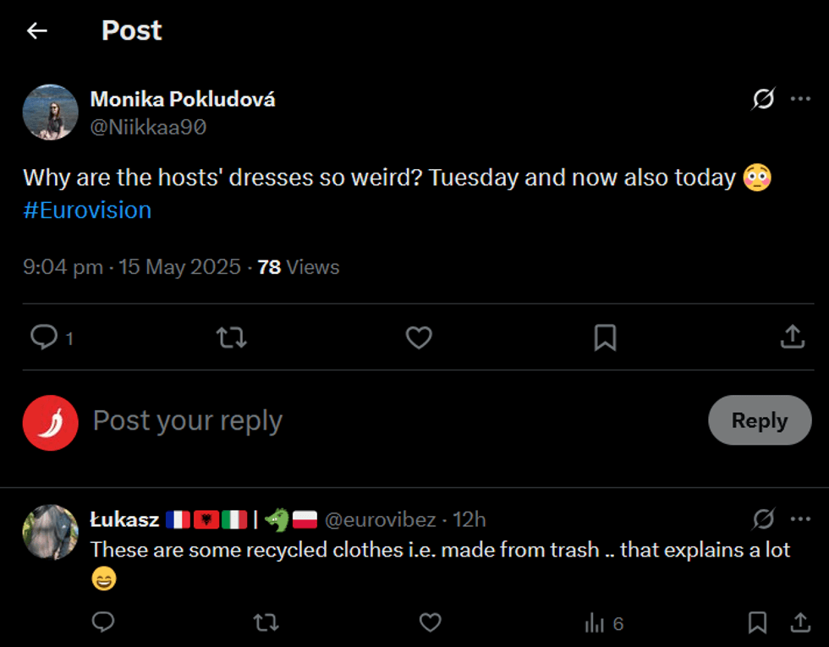Open Monika Pokludová's profile picture
This screenshot has height=647, width=829.
tap(51, 112)
